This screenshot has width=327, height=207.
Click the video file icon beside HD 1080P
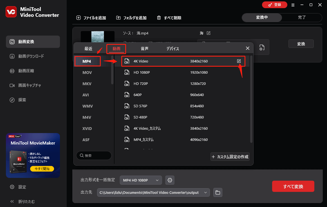(x=127, y=72)
